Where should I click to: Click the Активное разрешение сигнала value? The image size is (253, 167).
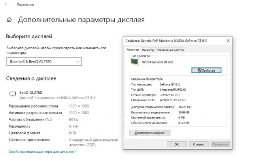(79, 113)
